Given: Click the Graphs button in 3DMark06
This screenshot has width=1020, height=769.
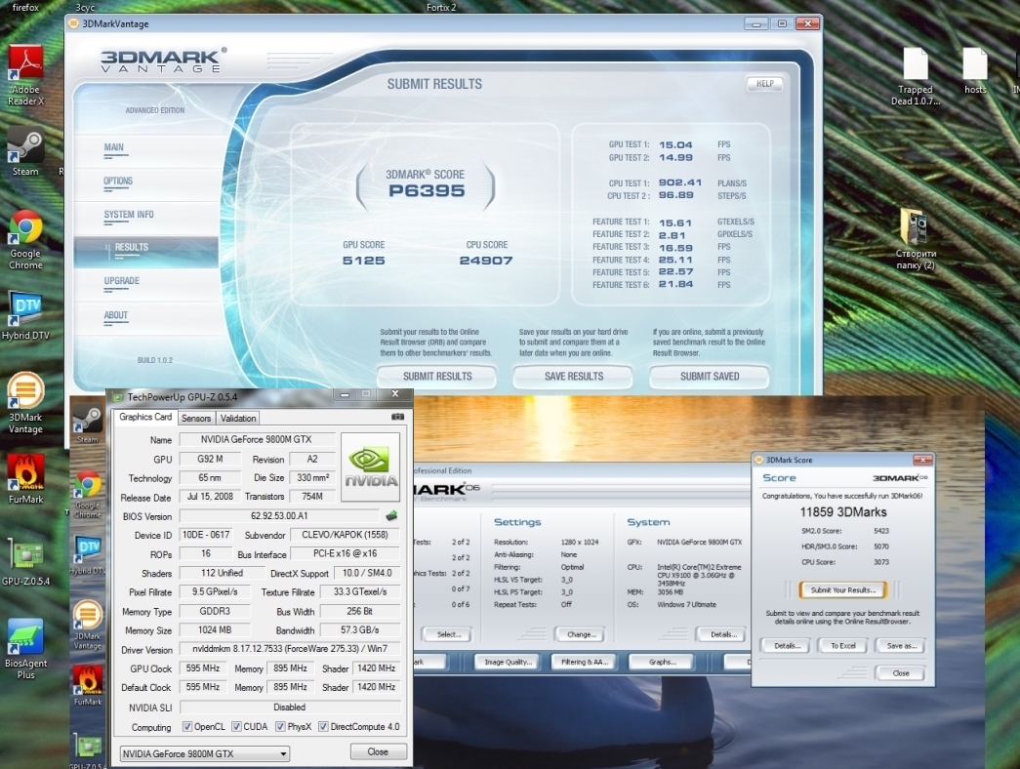Looking at the screenshot, I should 662,662.
